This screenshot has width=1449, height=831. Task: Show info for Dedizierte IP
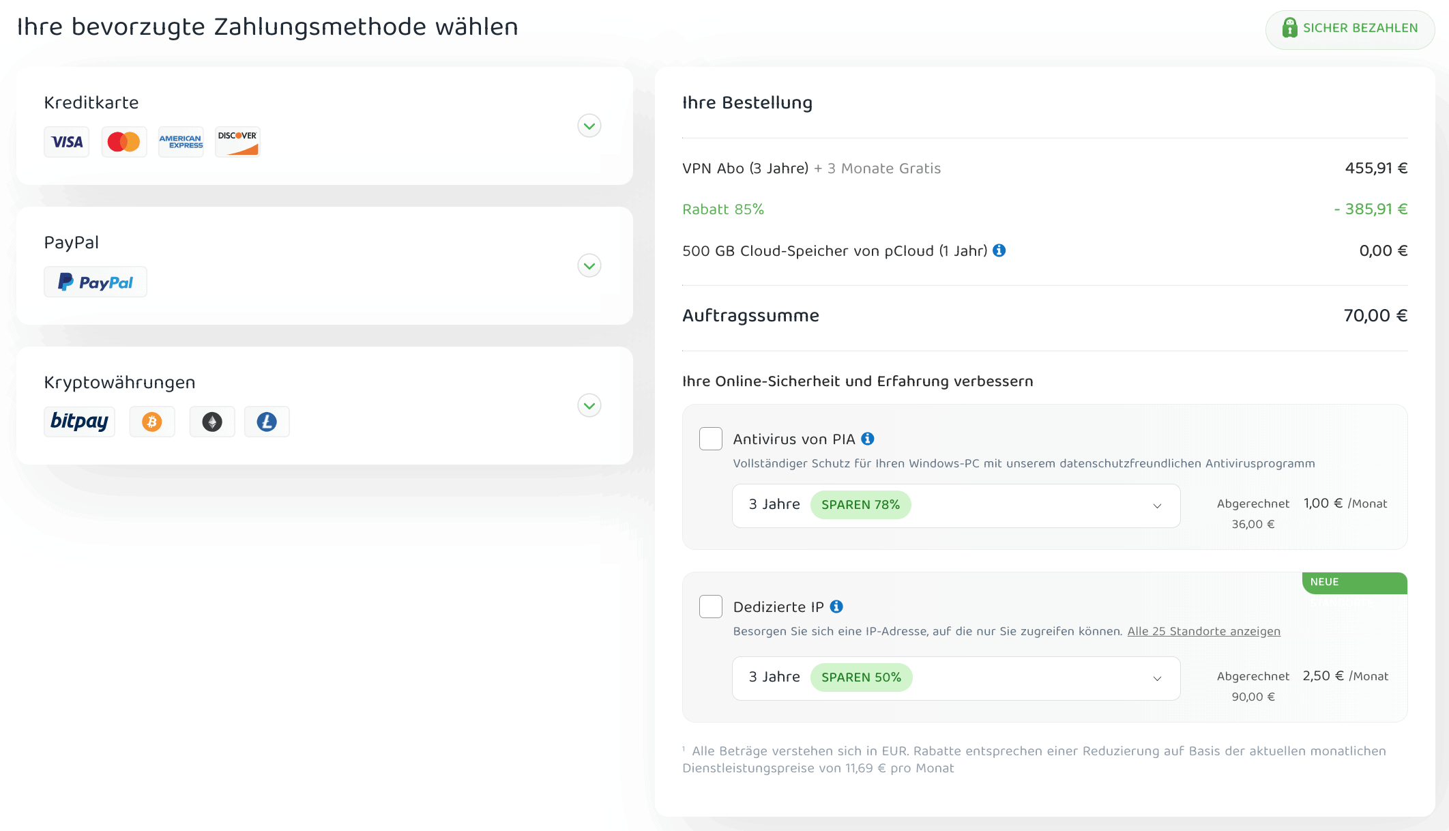tap(836, 607)
